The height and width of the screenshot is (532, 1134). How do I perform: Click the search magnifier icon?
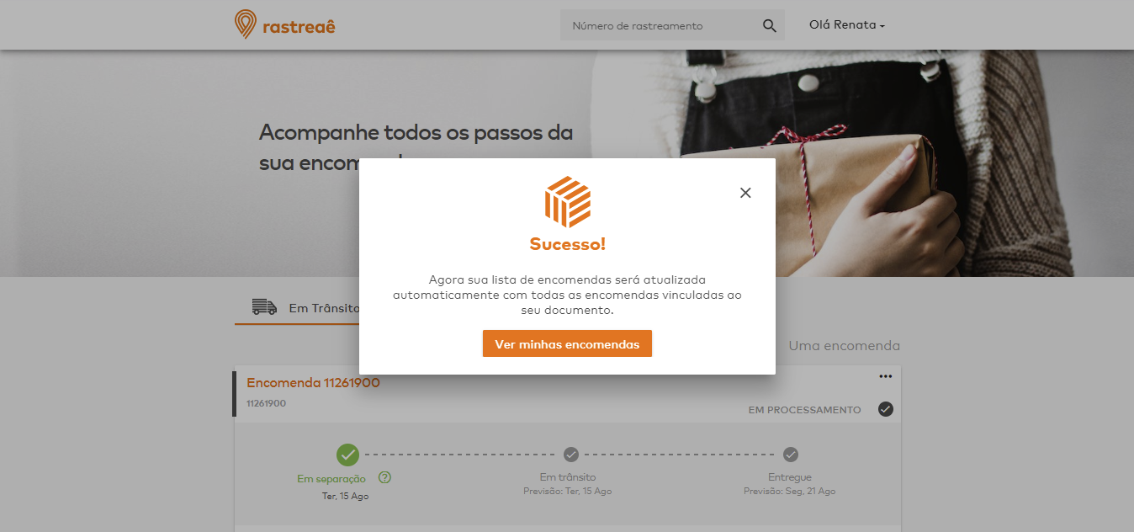[769, 26]
